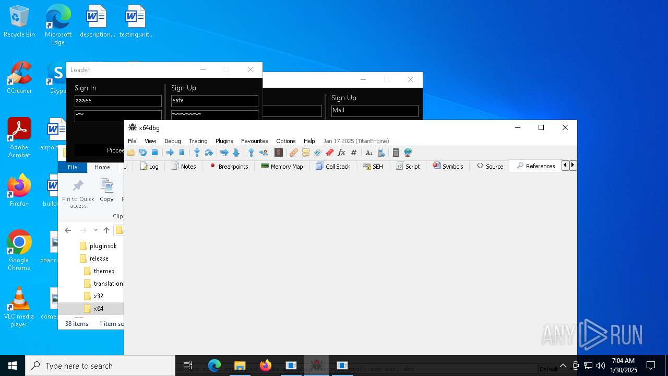668x376 pixels.
Task: Go up one folder in File Explorer
Action: (106, 230)
